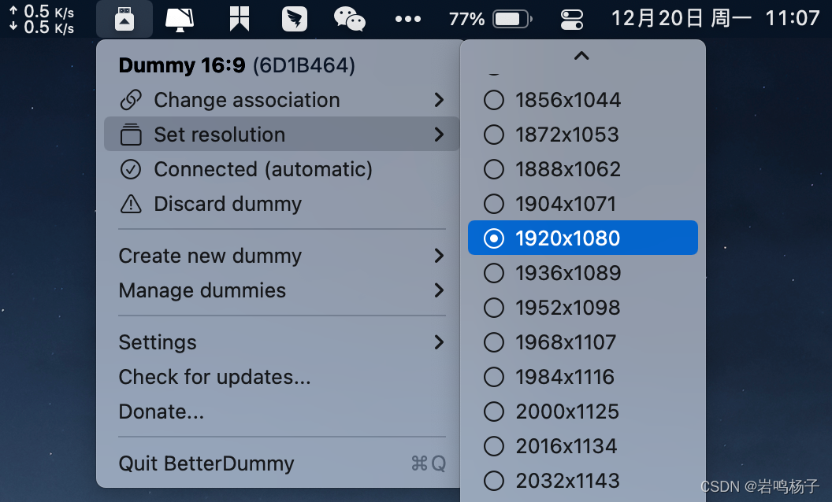
Task: Open Create new dummy menu item
Action: click(282, 256)
